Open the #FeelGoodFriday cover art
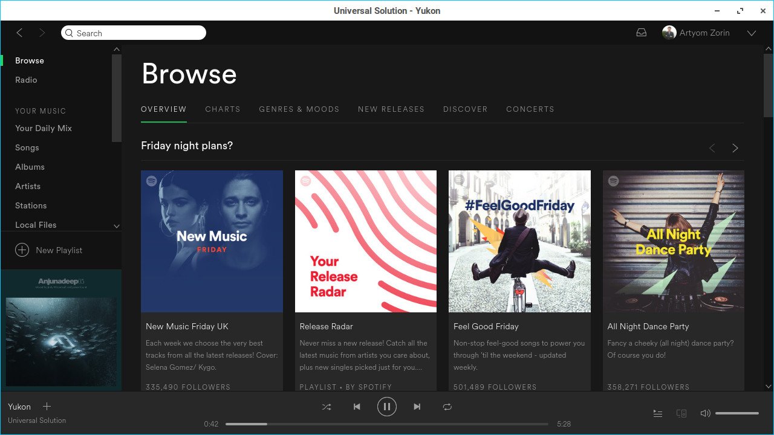774x435 pixels. tap(519, 241)
